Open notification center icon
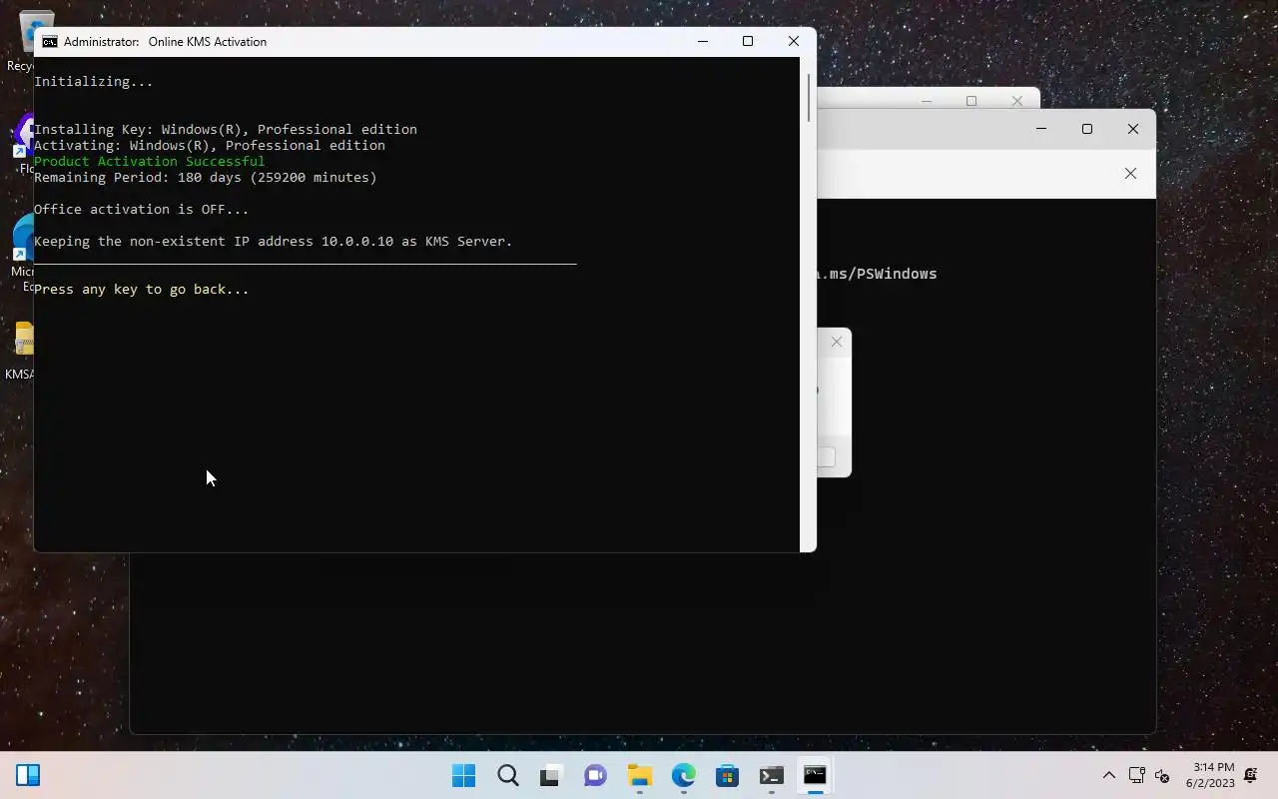Viewport: 1278px width, 799px height. (x=1251, y=775)
